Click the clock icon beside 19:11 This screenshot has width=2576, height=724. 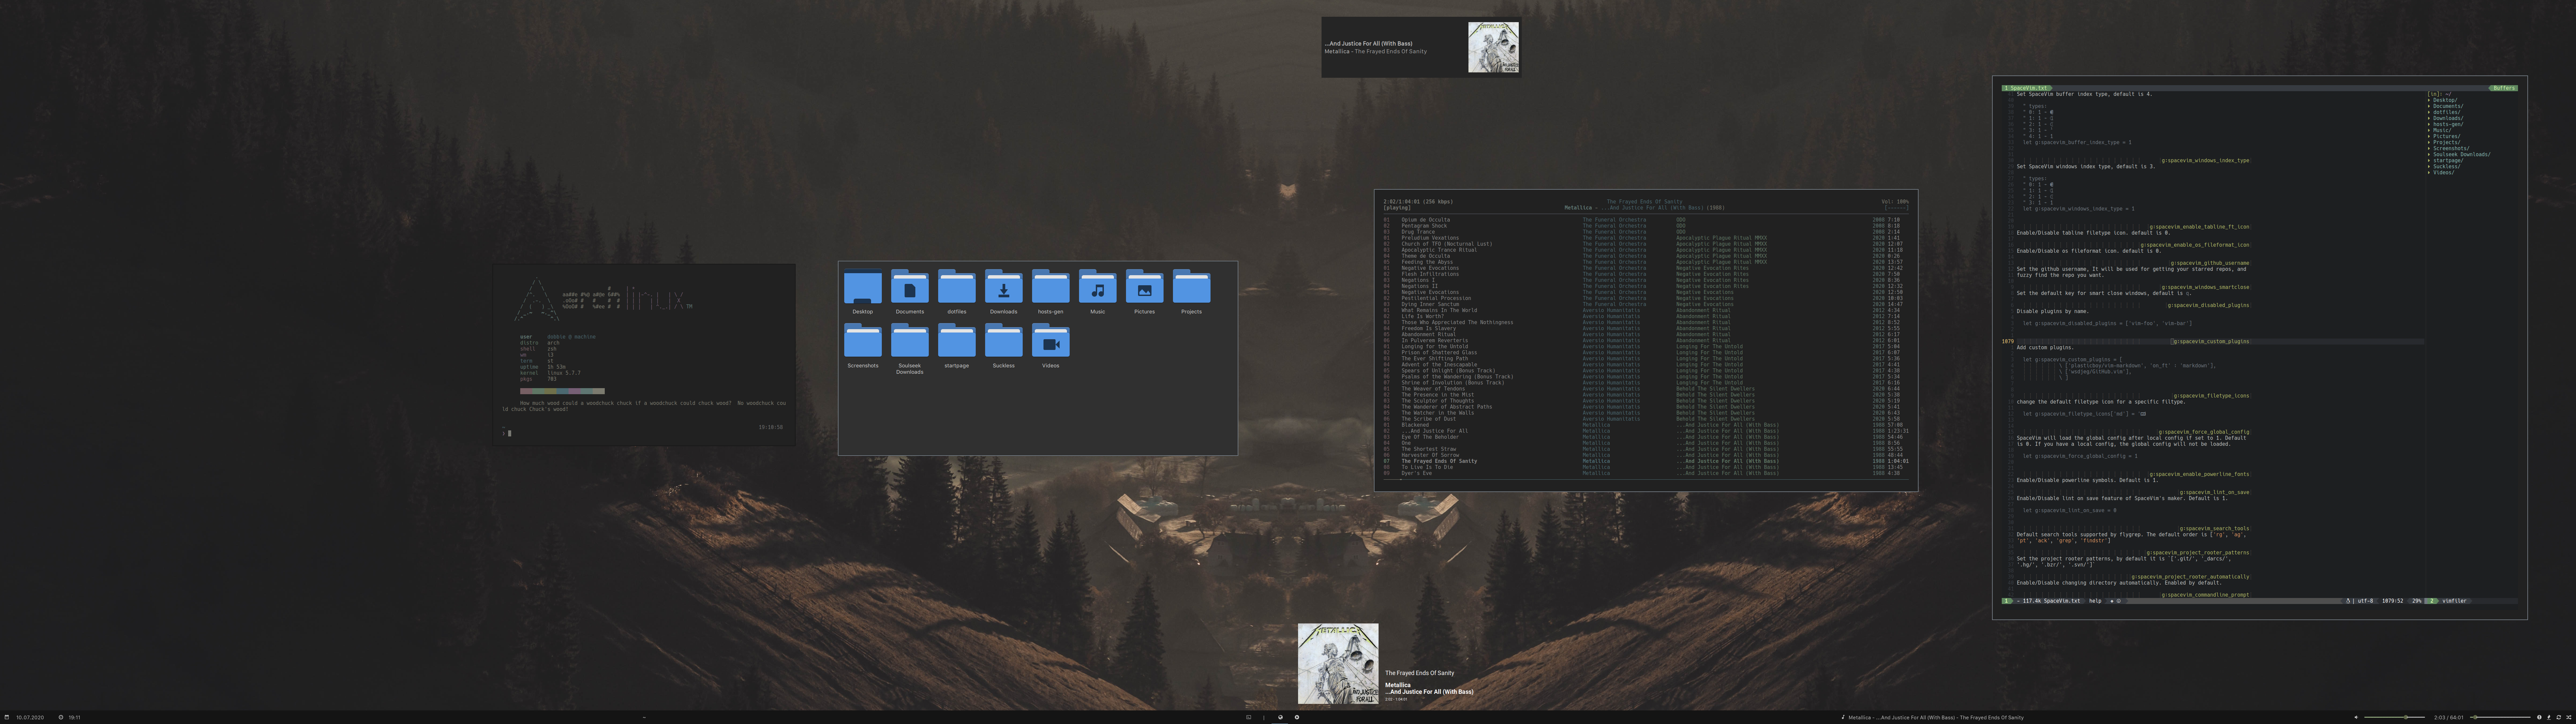[61, 717]
